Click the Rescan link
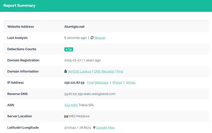212x133 pixels. [x=100, y=38]
